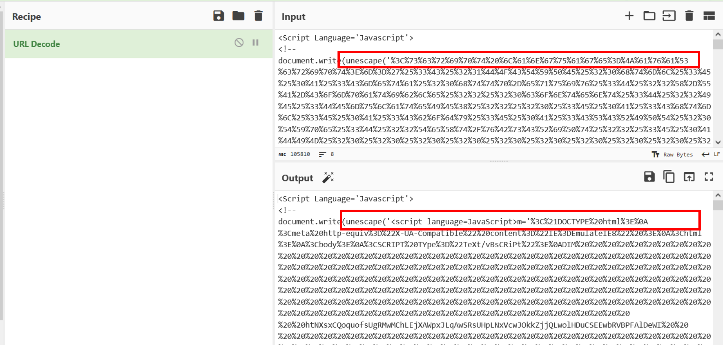Disable the URL Decode operation
The height and width of the screenshot is (345, 723).
239,43
